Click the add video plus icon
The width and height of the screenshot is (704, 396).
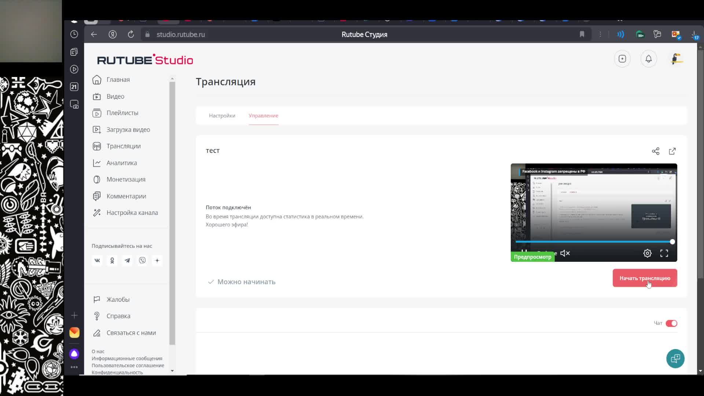pyautogui.click(x=622, y=59)
